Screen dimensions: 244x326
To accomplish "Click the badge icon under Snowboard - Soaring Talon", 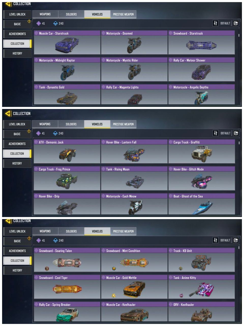I will (x=47, y=269).
